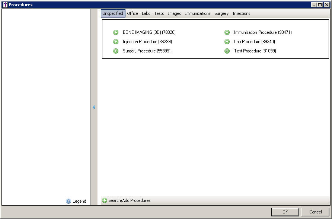This screenshot has width=332, height=219.
Task: Click the Search/Add Procedures plus icon
Action: pos(105,200)
